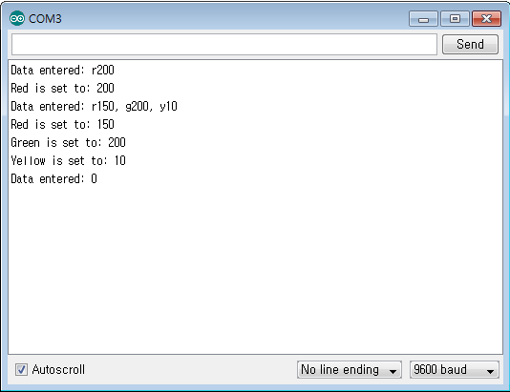Click the 'Red is set to: 150' line
This screenshot has height=392, width=510.
pyautogui.click(x=62, y=124)
